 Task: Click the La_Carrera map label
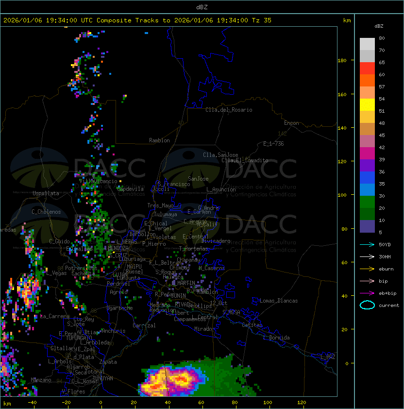pos(54,316)
